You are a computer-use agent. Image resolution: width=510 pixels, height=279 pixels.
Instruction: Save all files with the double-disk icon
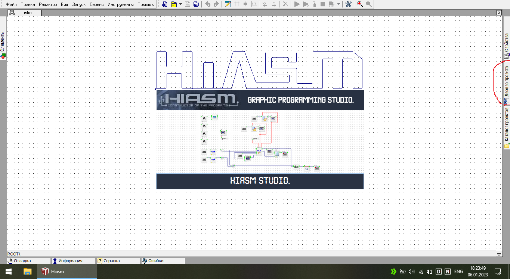tap(196, 4)
